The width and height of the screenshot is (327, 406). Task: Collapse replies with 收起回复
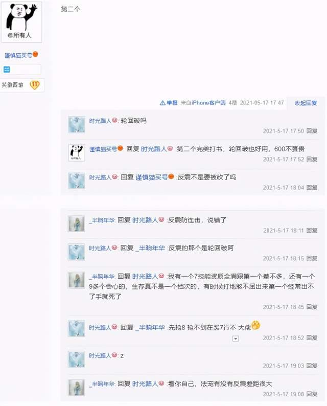tap(306, 103)
